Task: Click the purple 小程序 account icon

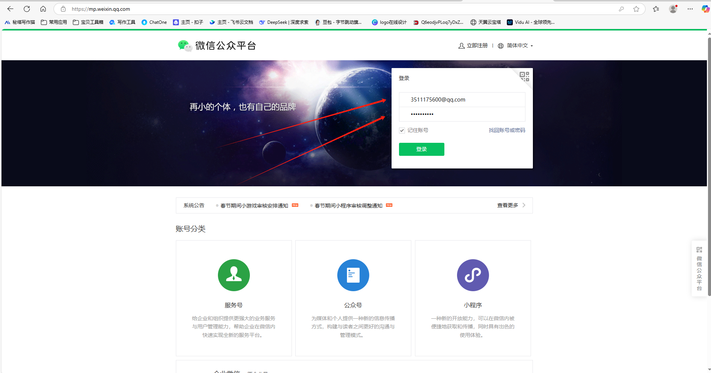Action: (473, 275)
